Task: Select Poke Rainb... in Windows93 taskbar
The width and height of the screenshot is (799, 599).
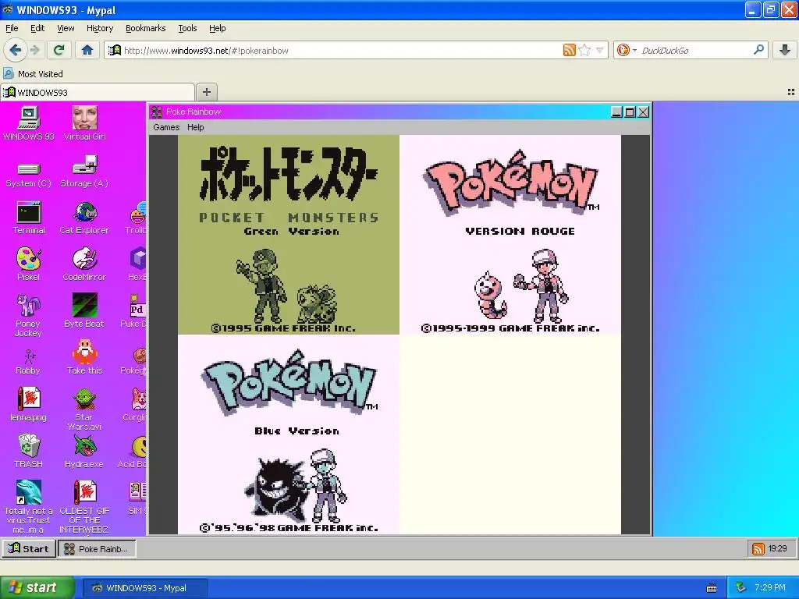Action: 97,548
